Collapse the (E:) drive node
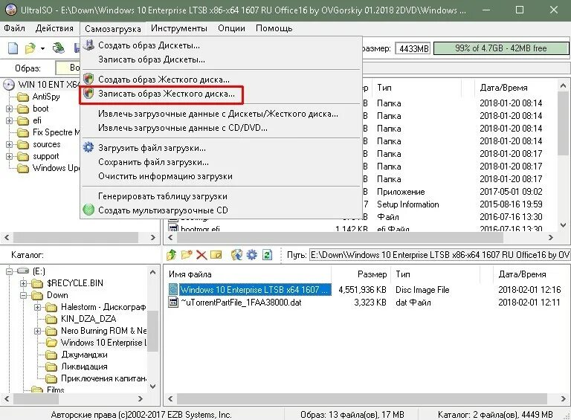 coord(9,271)
